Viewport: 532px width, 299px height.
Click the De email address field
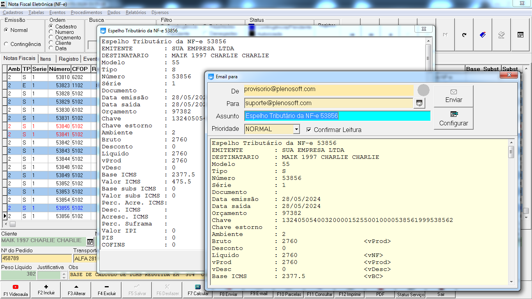[x=329, y=90]
